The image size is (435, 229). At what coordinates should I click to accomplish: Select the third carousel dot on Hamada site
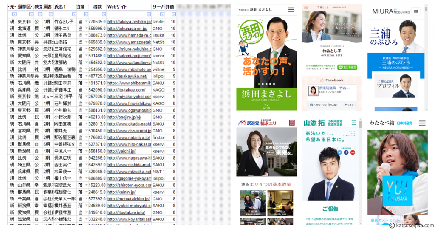[x=266, y=84]
